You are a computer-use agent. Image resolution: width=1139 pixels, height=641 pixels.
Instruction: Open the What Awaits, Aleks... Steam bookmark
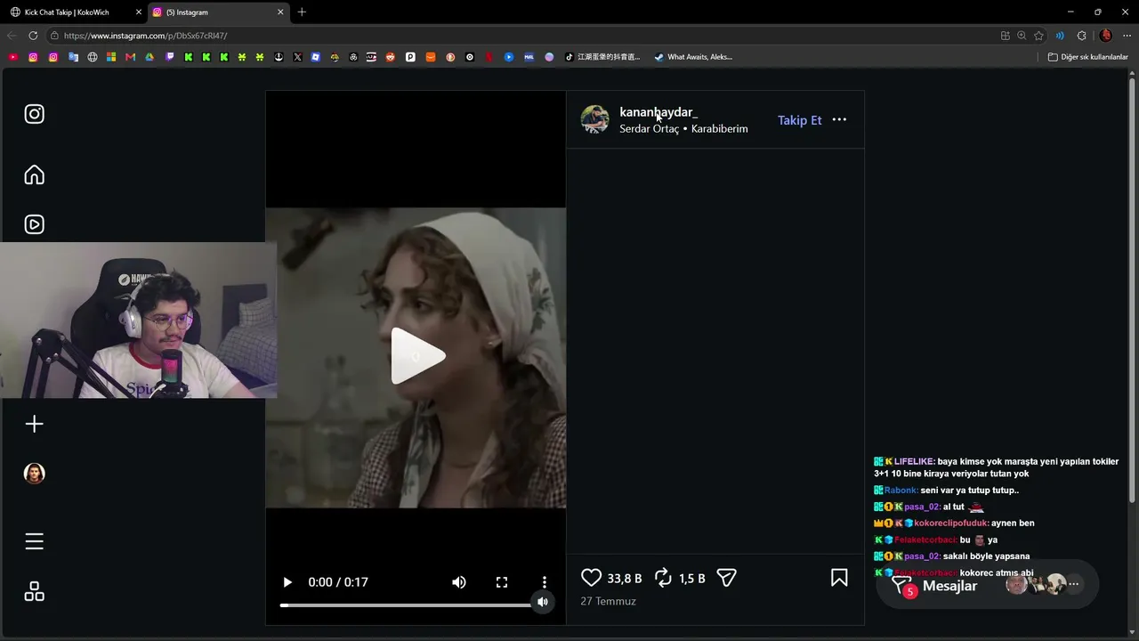tap(693, 57)
